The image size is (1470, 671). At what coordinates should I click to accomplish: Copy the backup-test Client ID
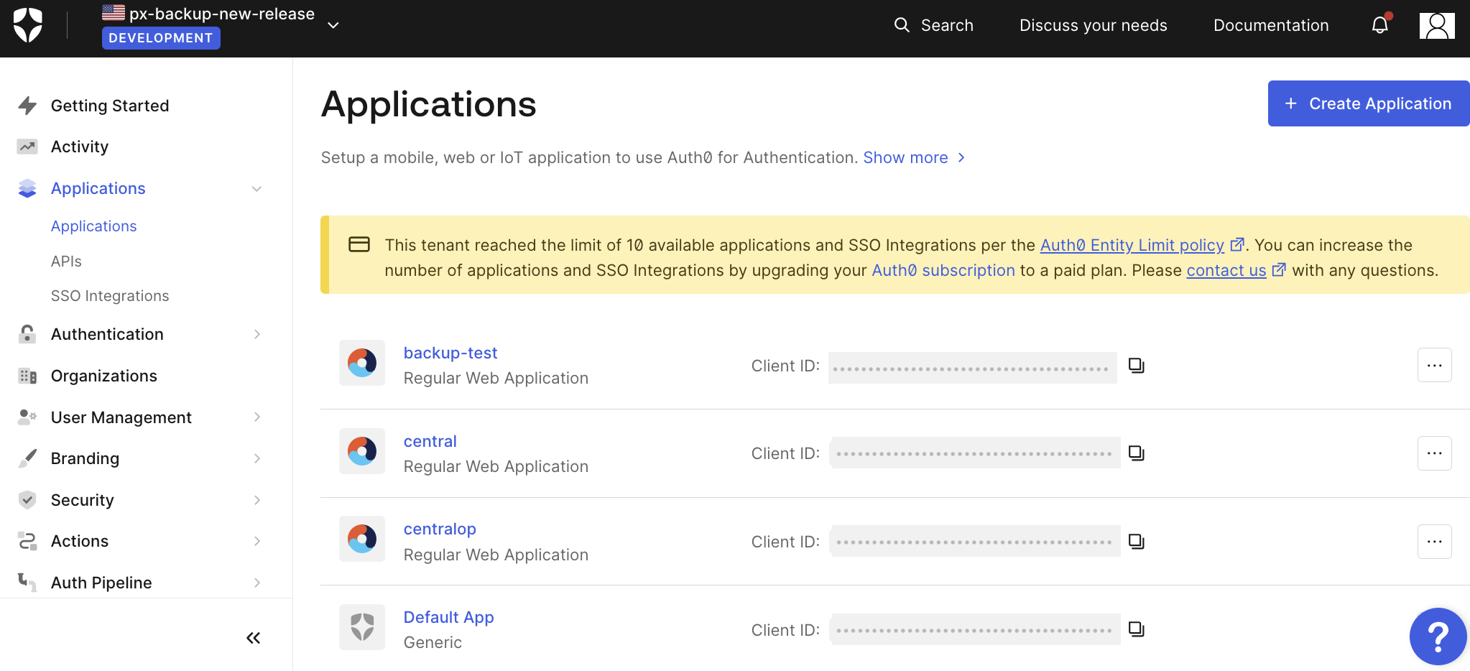pos(1136,366)
